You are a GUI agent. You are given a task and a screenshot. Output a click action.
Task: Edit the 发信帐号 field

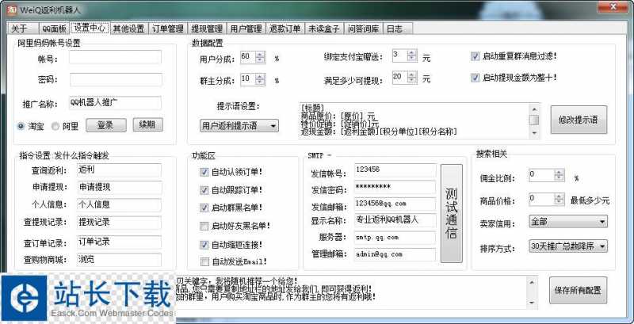[x=395, y=170]
